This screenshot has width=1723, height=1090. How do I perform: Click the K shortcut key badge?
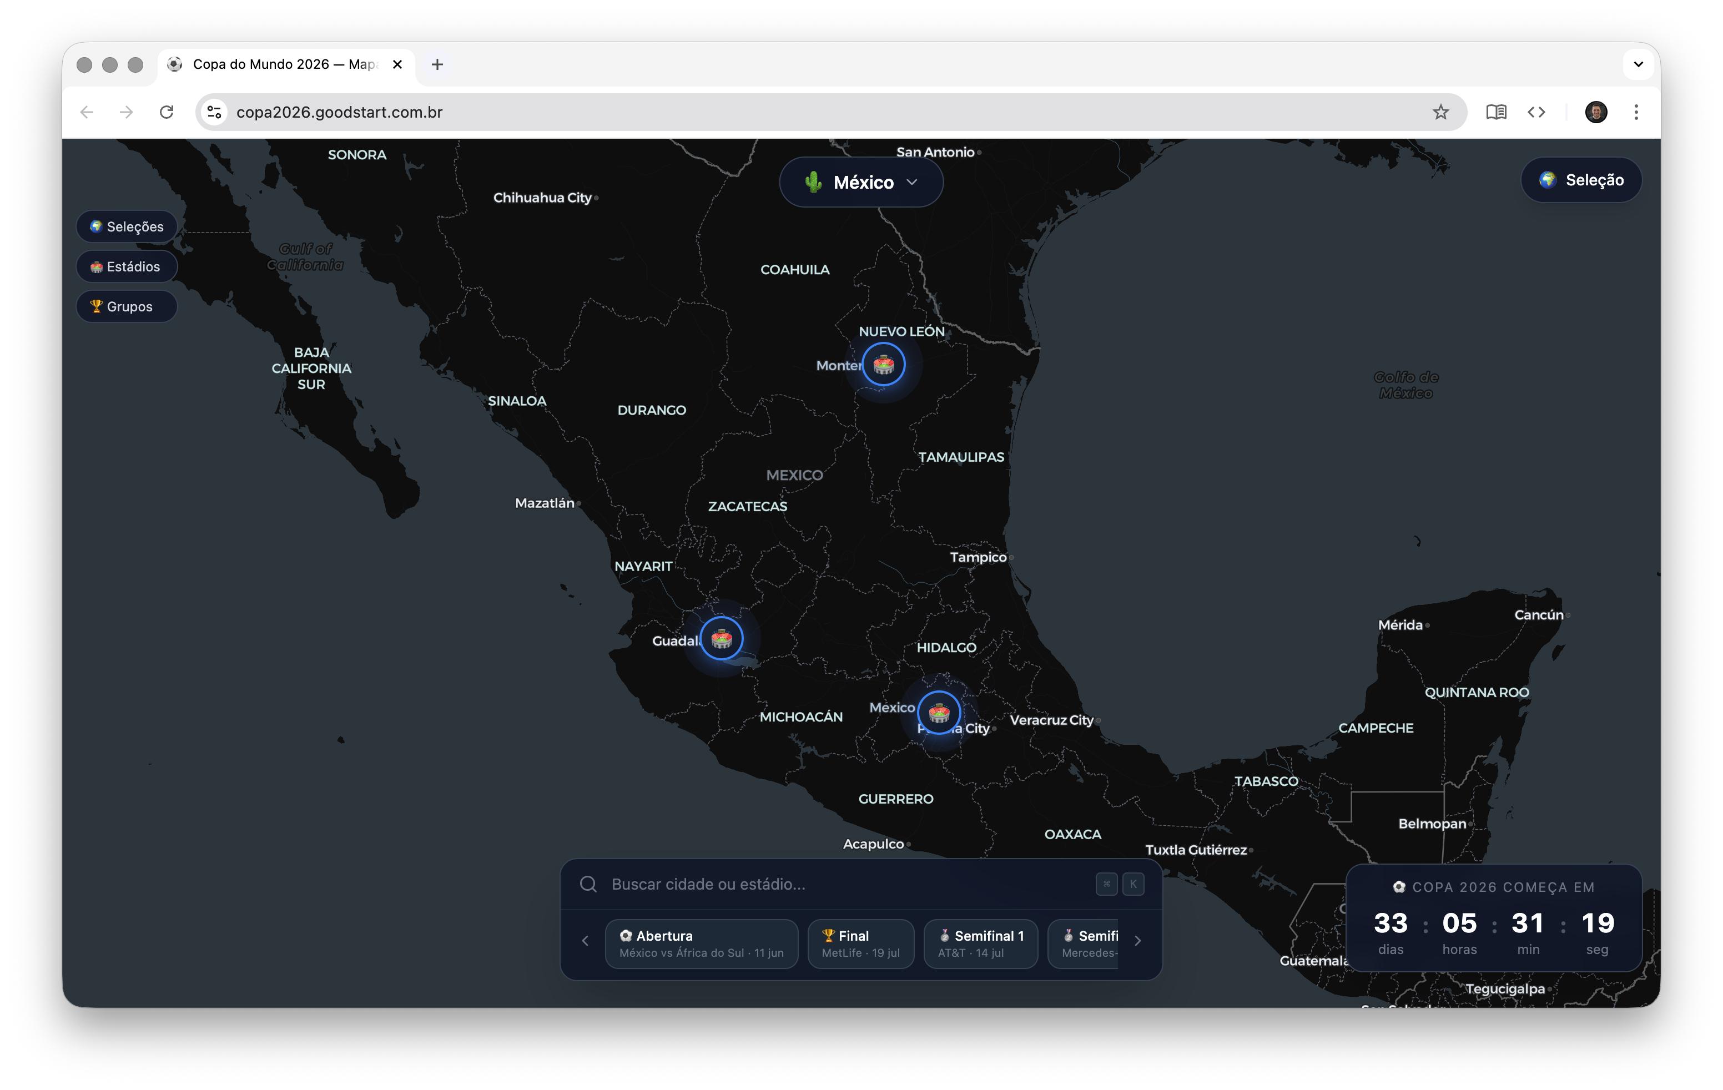click(x=1133, y=885)
